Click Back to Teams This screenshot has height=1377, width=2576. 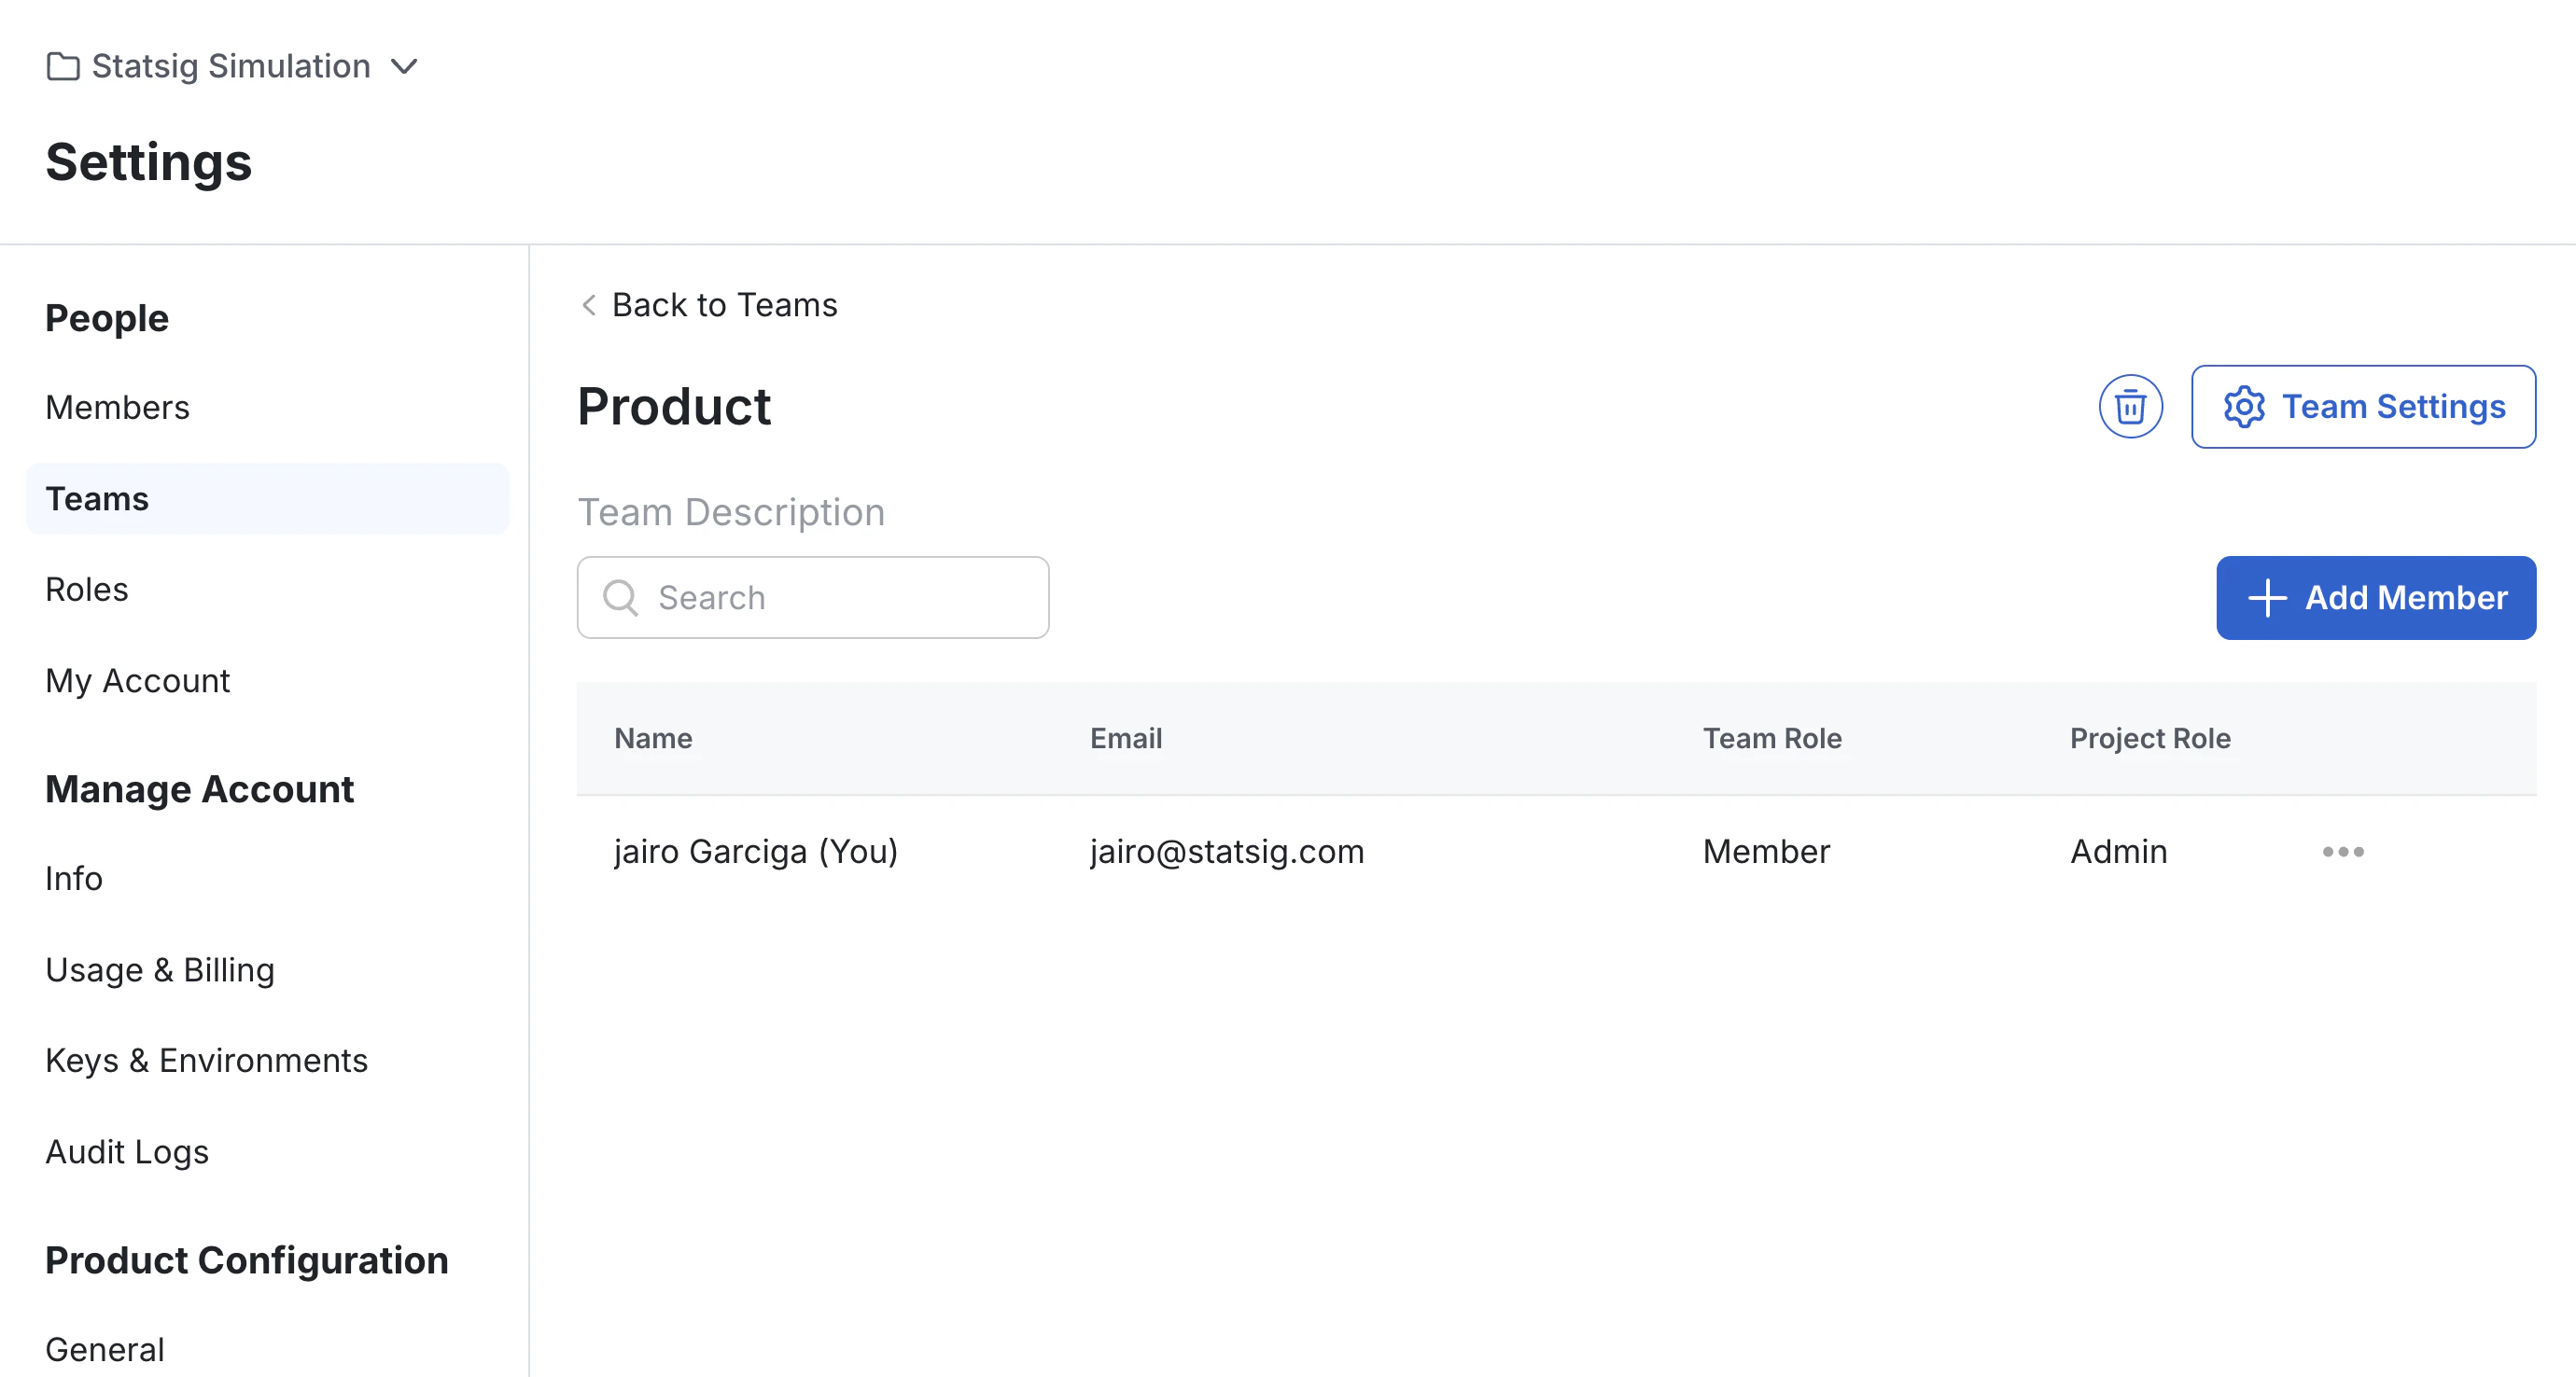pyautogui.click(x=724, y=305)
